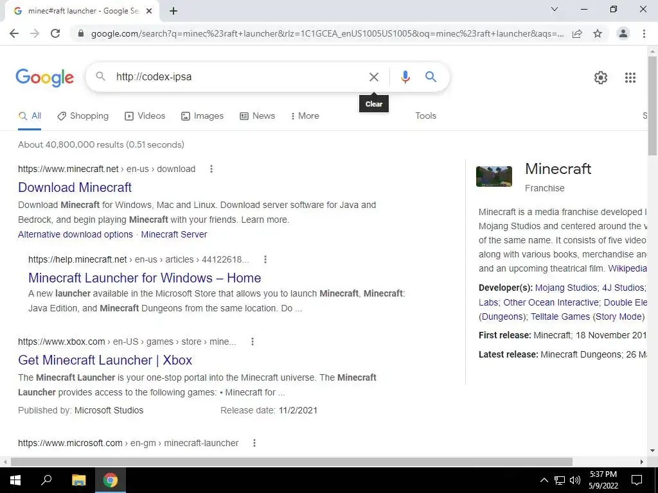Switch to the News tab
658x493 pixels.
(x=257, y=116)
